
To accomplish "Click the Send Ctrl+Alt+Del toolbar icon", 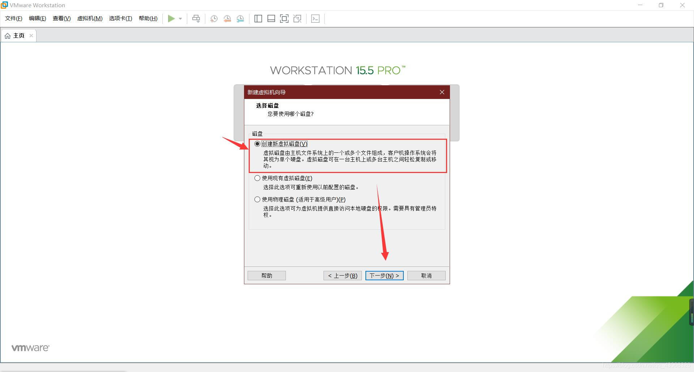I will (196, 18).
